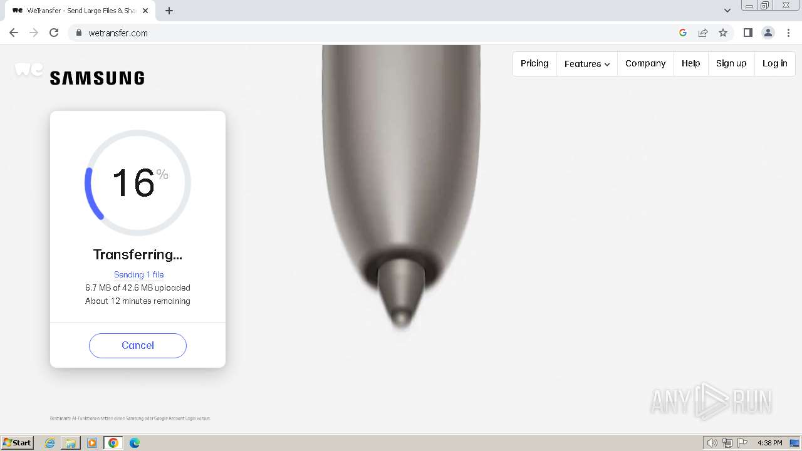
Task: Open the Chrome profile icon
Action: click(768, 33)
